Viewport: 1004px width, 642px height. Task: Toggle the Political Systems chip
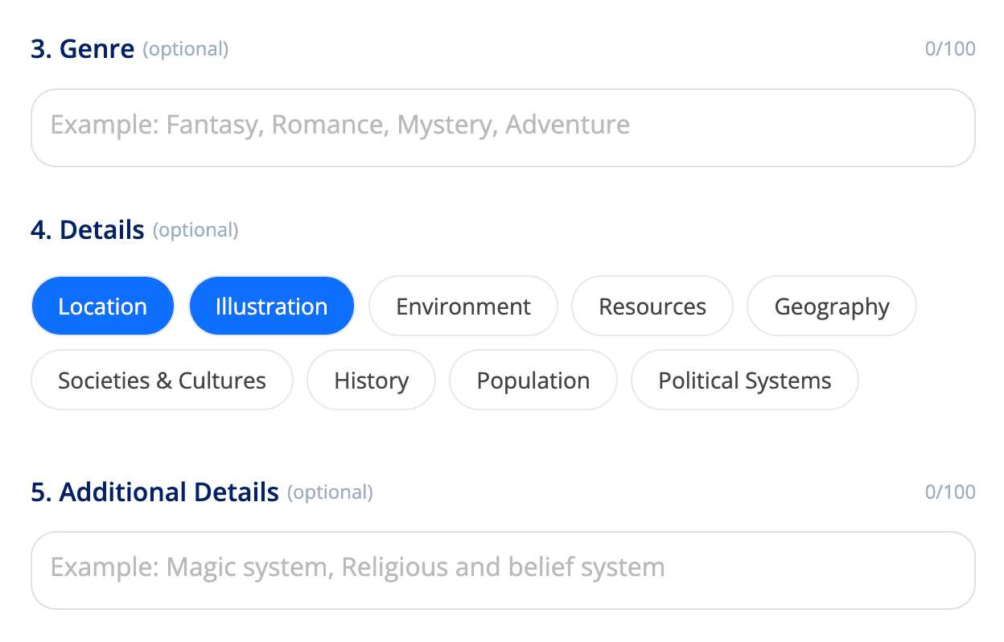pyautogui.click(x=745, y=380)
